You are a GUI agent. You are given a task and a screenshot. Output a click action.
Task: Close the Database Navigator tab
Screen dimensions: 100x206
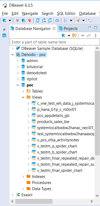54,28
